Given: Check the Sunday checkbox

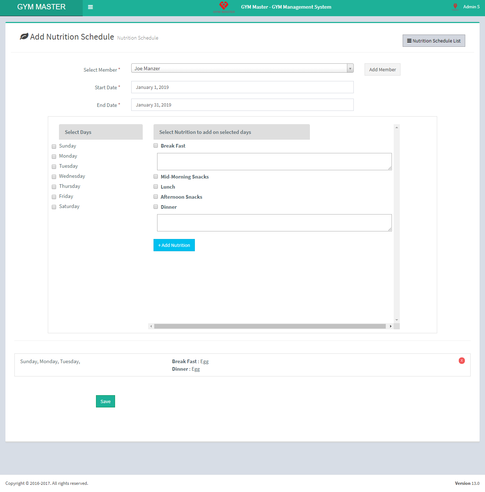Looking at the screenshot, I should coord(54,146).
